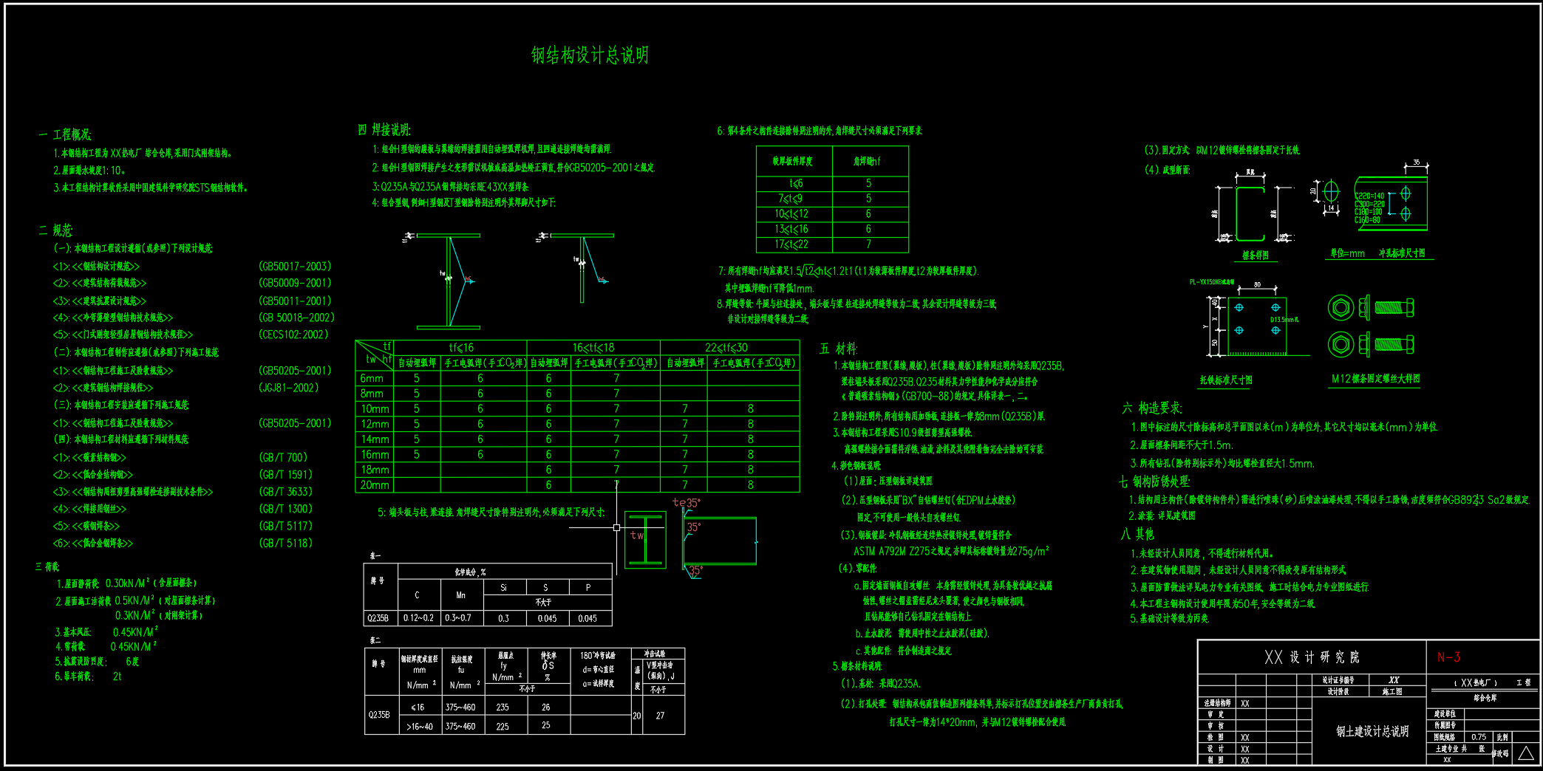
Task: Select the H-section tw detail in the box
Action: click(x=645, y=539)
